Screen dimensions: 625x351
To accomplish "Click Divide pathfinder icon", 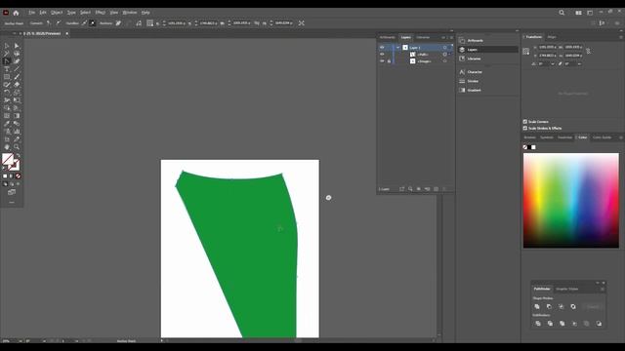I will (x=538, y=324).
